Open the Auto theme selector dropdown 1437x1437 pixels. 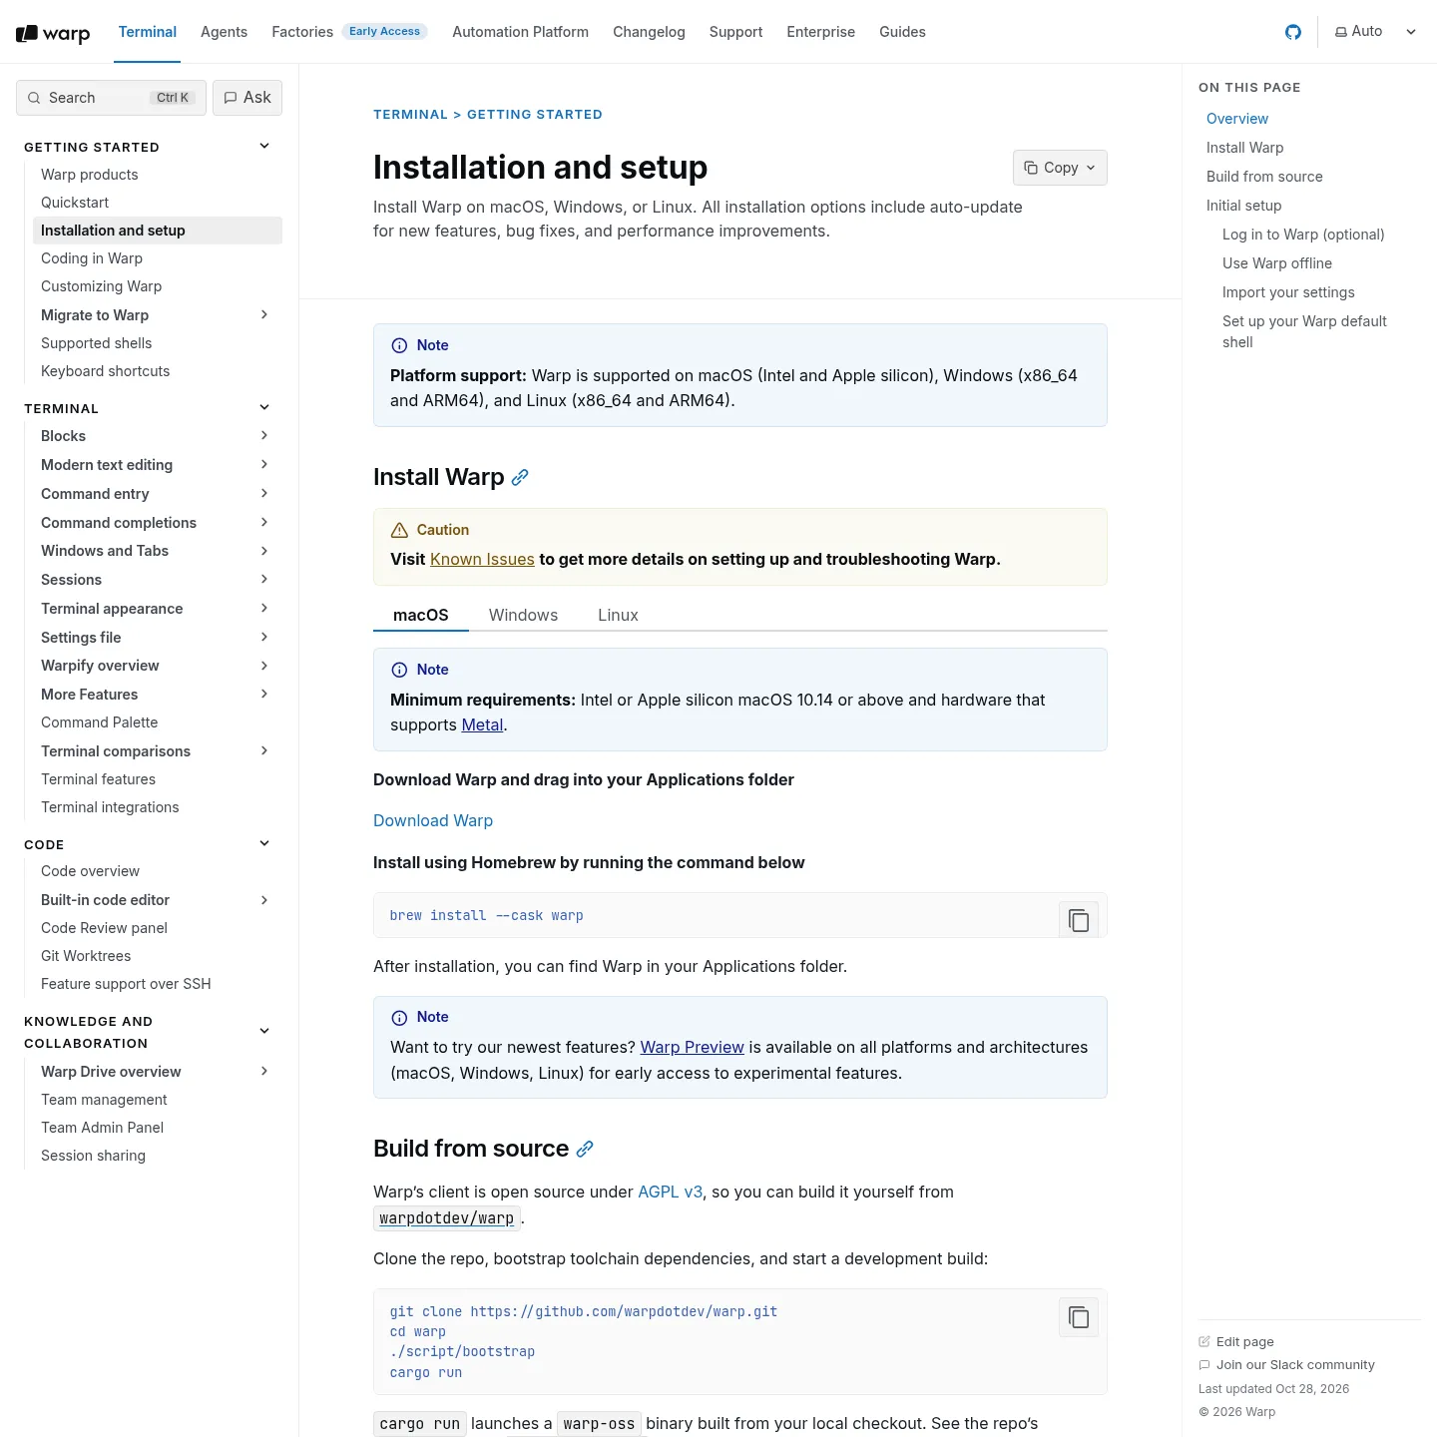pos(1376,32)
